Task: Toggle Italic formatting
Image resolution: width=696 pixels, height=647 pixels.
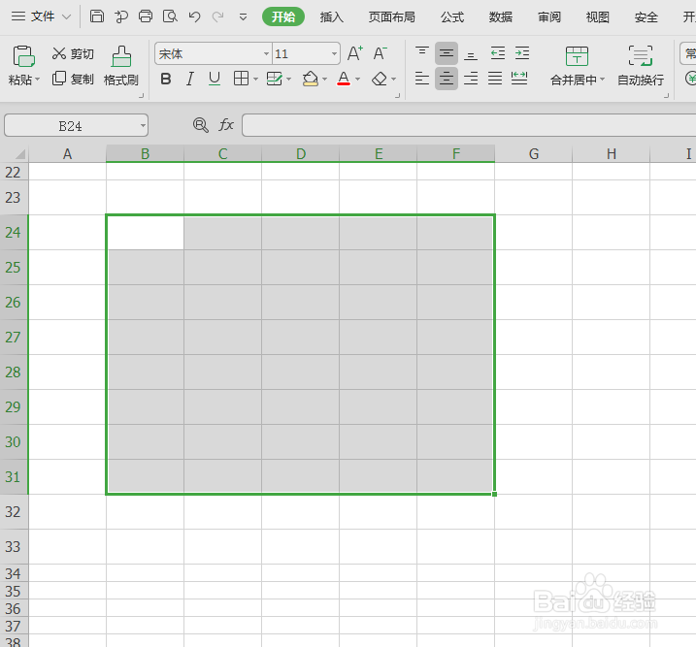Action: (190, 79)
